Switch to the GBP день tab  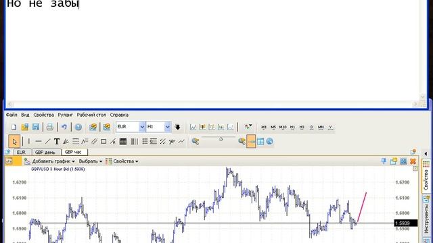point(45,152)
